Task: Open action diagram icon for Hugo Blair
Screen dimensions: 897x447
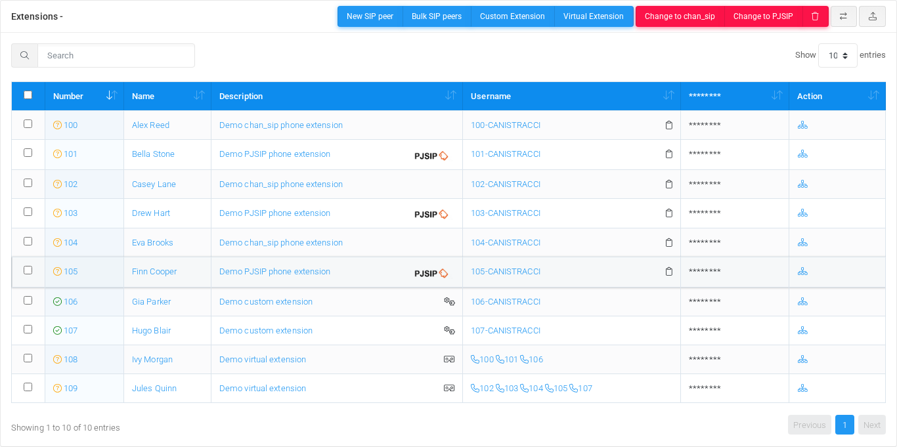Action: [x=802, y=331]
